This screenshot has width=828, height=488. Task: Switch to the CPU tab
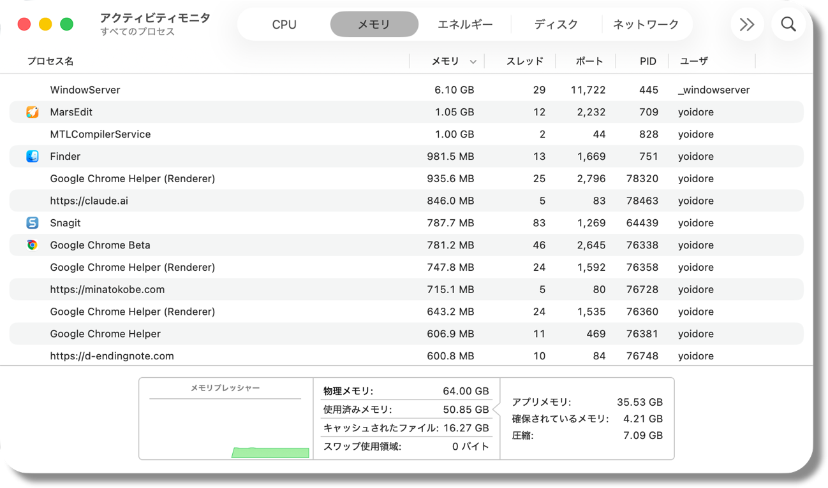point(283,24)
